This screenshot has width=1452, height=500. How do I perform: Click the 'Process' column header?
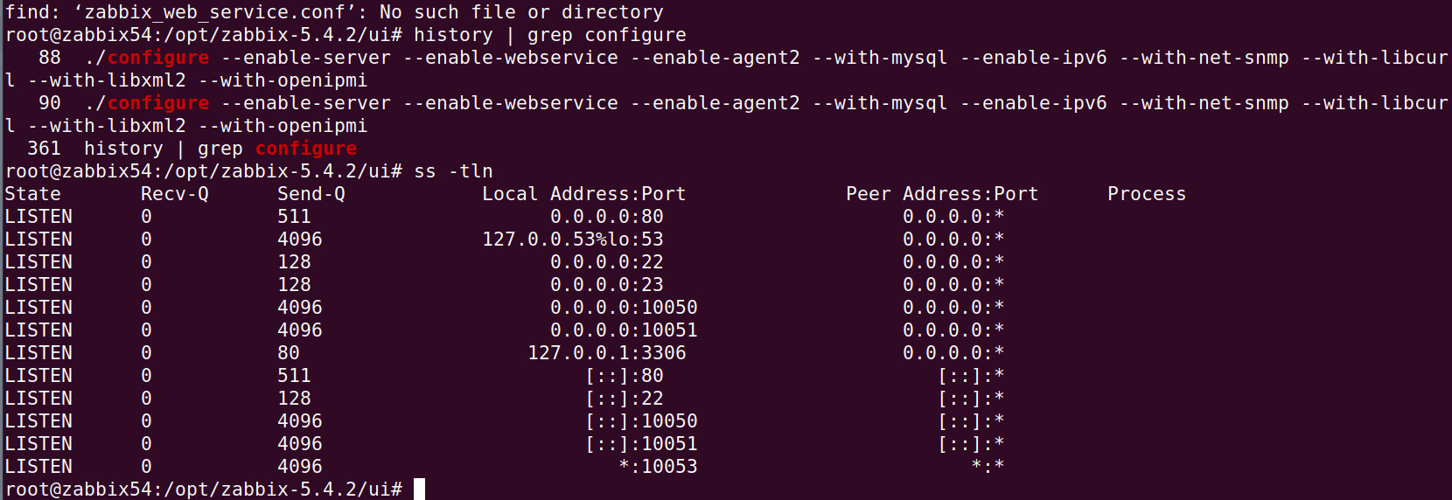[x=1147, y=194]
